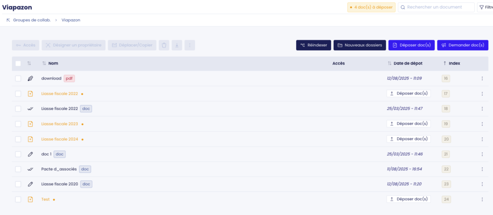Select the checkbox for the Test row
Viewport: 493px width, 215px height.
pyautogui.click(x=18, y=199)
